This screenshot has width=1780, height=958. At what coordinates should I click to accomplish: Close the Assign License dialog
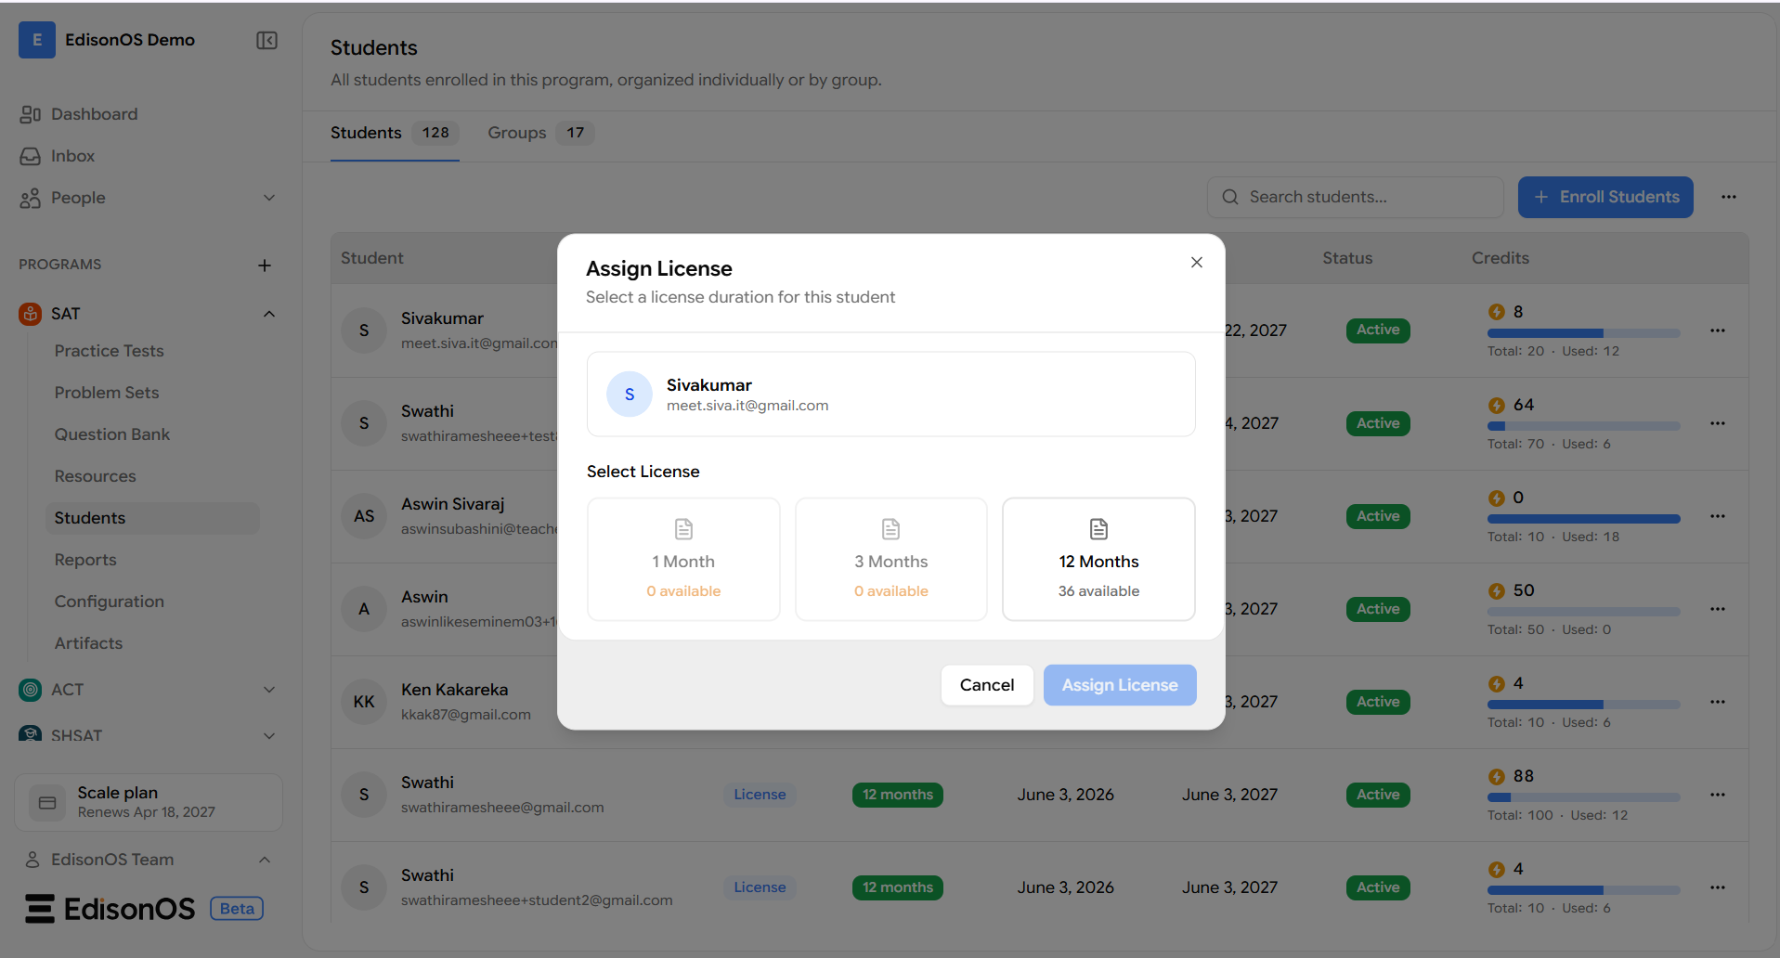click(1197, 263)
